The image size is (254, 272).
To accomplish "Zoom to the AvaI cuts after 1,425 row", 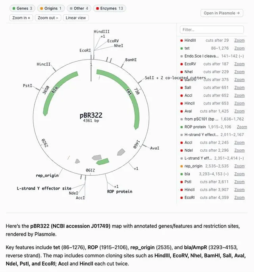I will [x=239, y=111].
